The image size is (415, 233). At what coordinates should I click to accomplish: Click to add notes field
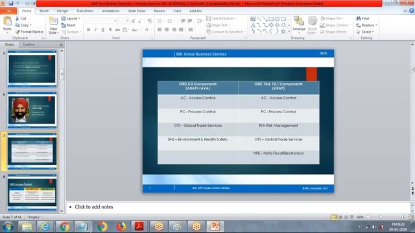coord(238,207)
